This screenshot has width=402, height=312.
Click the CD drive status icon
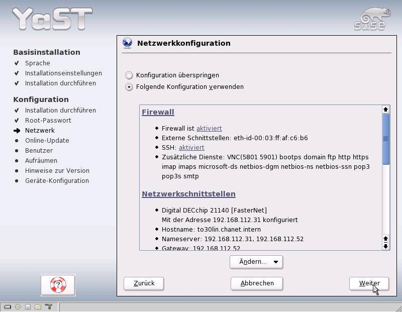coord(18,306)
